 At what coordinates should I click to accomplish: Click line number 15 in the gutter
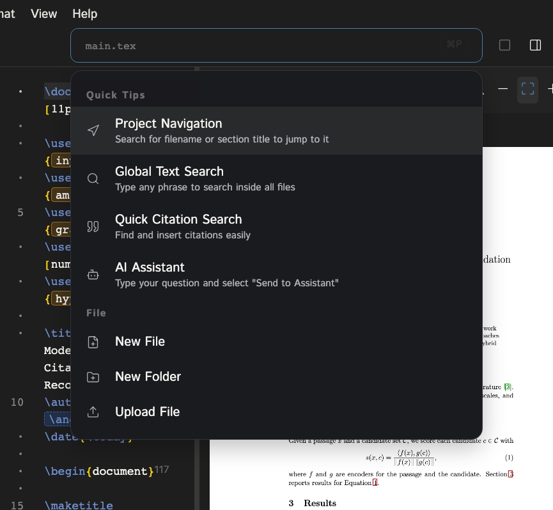pyautogui.click(x=17, y=506)
